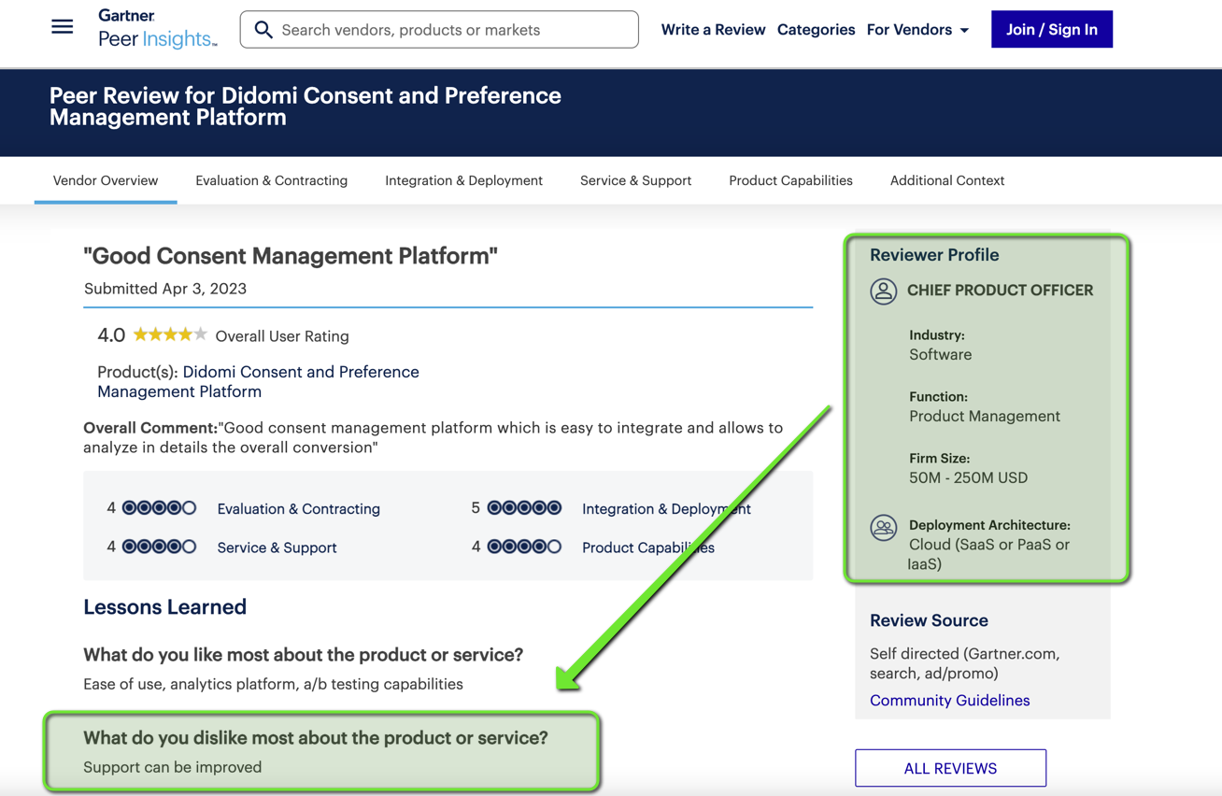Click the Evaluation & Contracting rating circles
The image size is (1222, 796).
coord(160,508)
